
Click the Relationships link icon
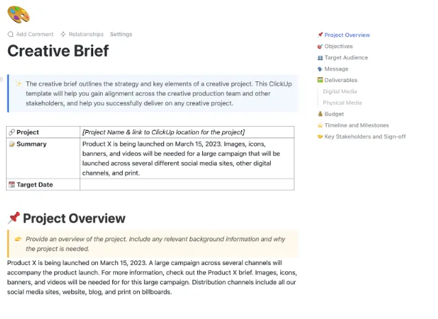pyautogui.click(x=63, y=34)
